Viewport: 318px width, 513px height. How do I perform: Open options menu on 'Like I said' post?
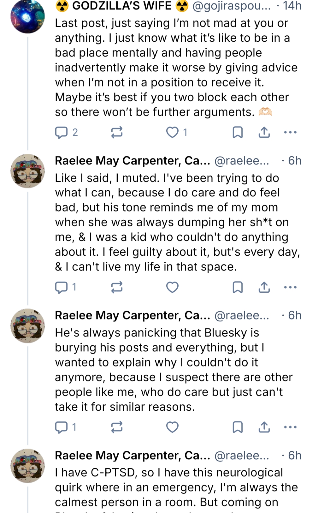290,287
